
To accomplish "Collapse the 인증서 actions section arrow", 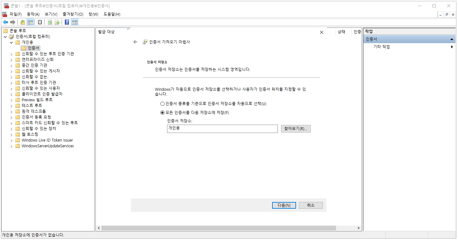I will pyautogui.click(x=452, y=39).
